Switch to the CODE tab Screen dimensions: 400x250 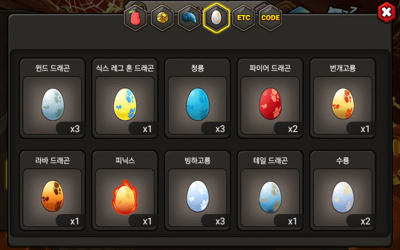[x=271, y=18]
